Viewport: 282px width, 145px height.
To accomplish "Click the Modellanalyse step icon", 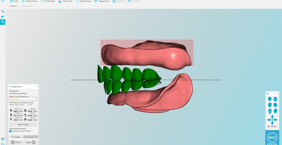I will pyautogui.click(x=42, y=1).
